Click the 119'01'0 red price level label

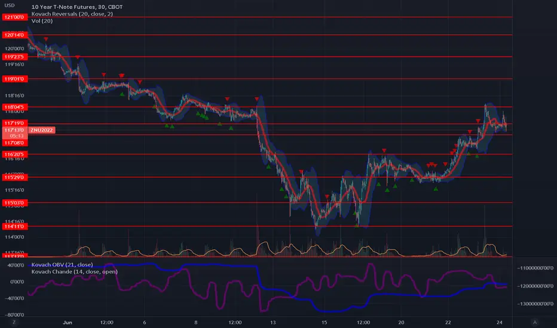pyautogui.click(x=14, y=79)
